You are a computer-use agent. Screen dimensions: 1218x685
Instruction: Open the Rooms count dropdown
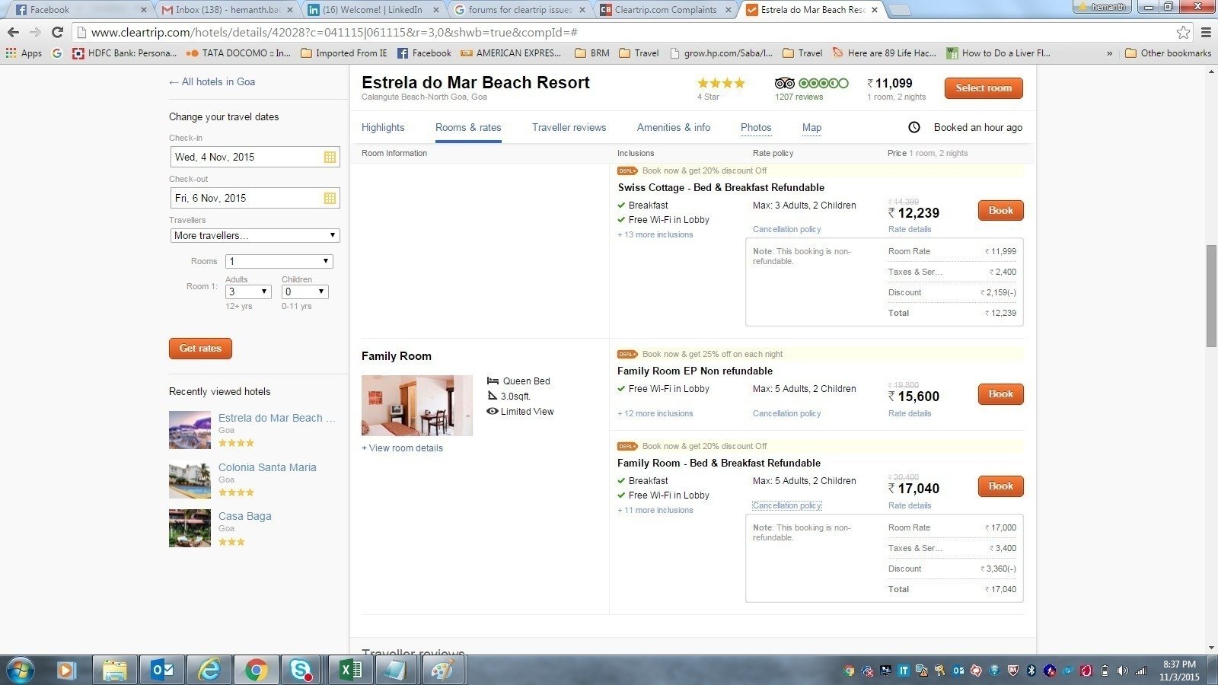tap(279, 262)
